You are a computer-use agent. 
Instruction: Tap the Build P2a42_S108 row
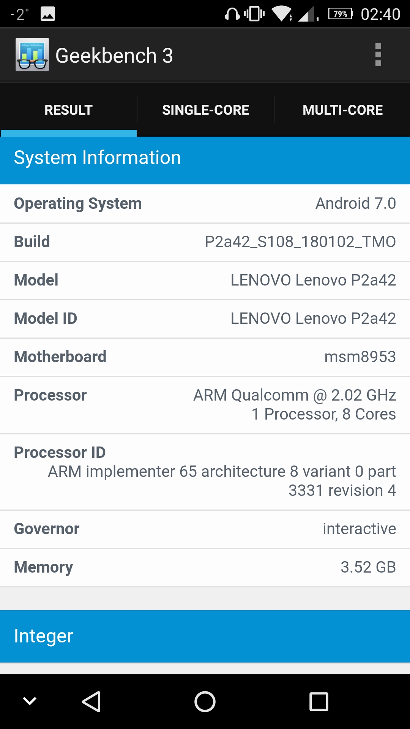pos(205,242)
